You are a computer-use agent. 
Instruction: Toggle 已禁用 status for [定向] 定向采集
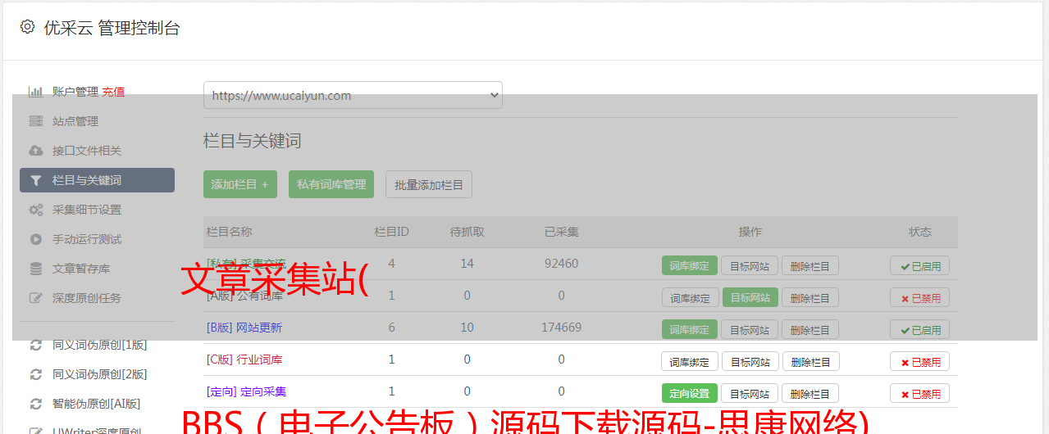click(x=920, y=393)
